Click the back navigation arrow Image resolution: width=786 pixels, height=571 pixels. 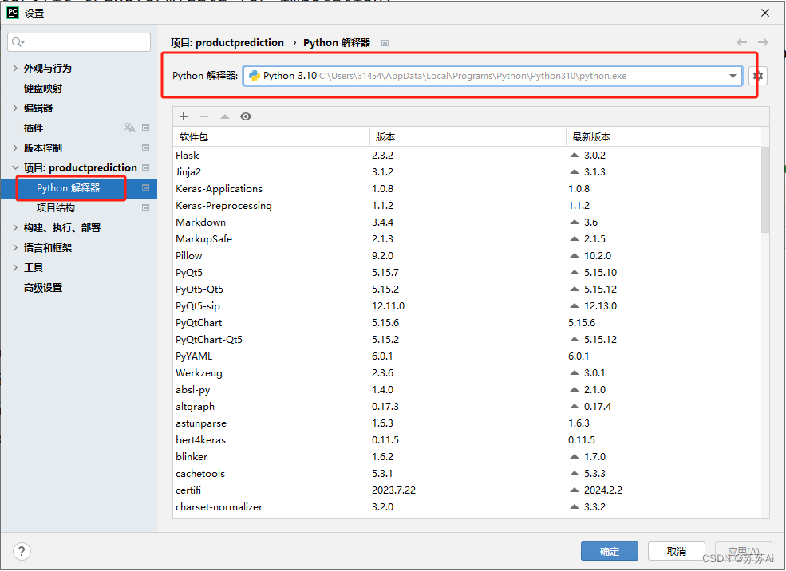click(x=741, y=42)
